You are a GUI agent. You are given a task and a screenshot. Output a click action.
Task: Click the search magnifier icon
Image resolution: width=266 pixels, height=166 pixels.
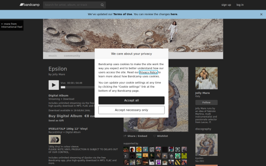click(x=102, y=5)
